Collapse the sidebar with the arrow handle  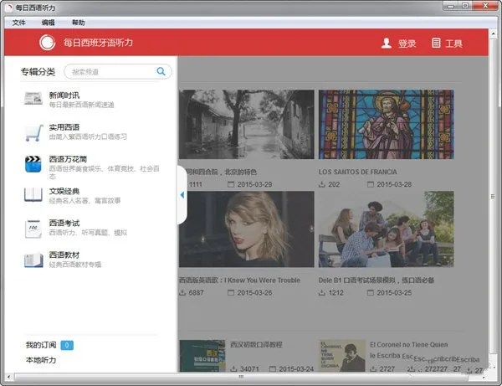click(x=182, y=195)
